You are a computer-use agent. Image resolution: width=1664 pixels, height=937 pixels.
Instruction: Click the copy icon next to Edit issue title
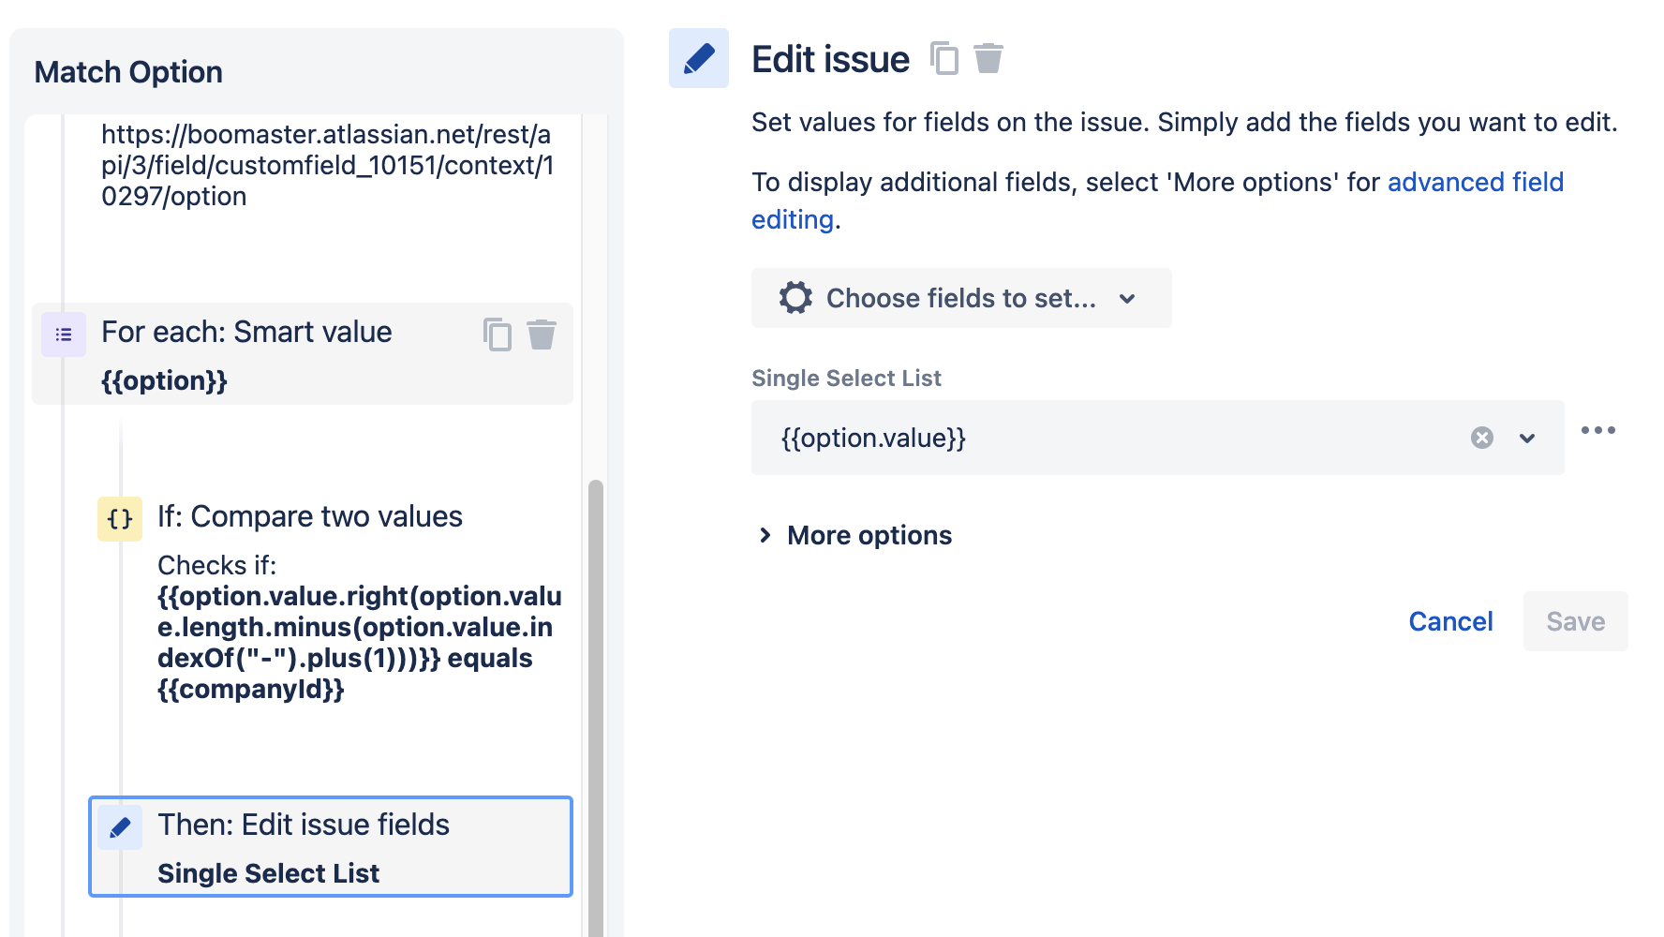[x=943, y=58]
